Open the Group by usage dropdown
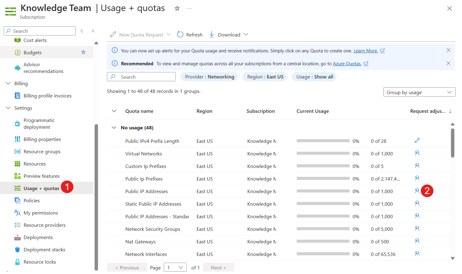The width and height of the screenshot is (462, 274). pyautogui.click(x=419, y=92)
